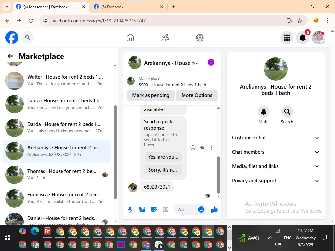Image resolution: width=335 pixels, height=251 pixels.
Task: Click Mark as pending button
Action: coord(151,95)
